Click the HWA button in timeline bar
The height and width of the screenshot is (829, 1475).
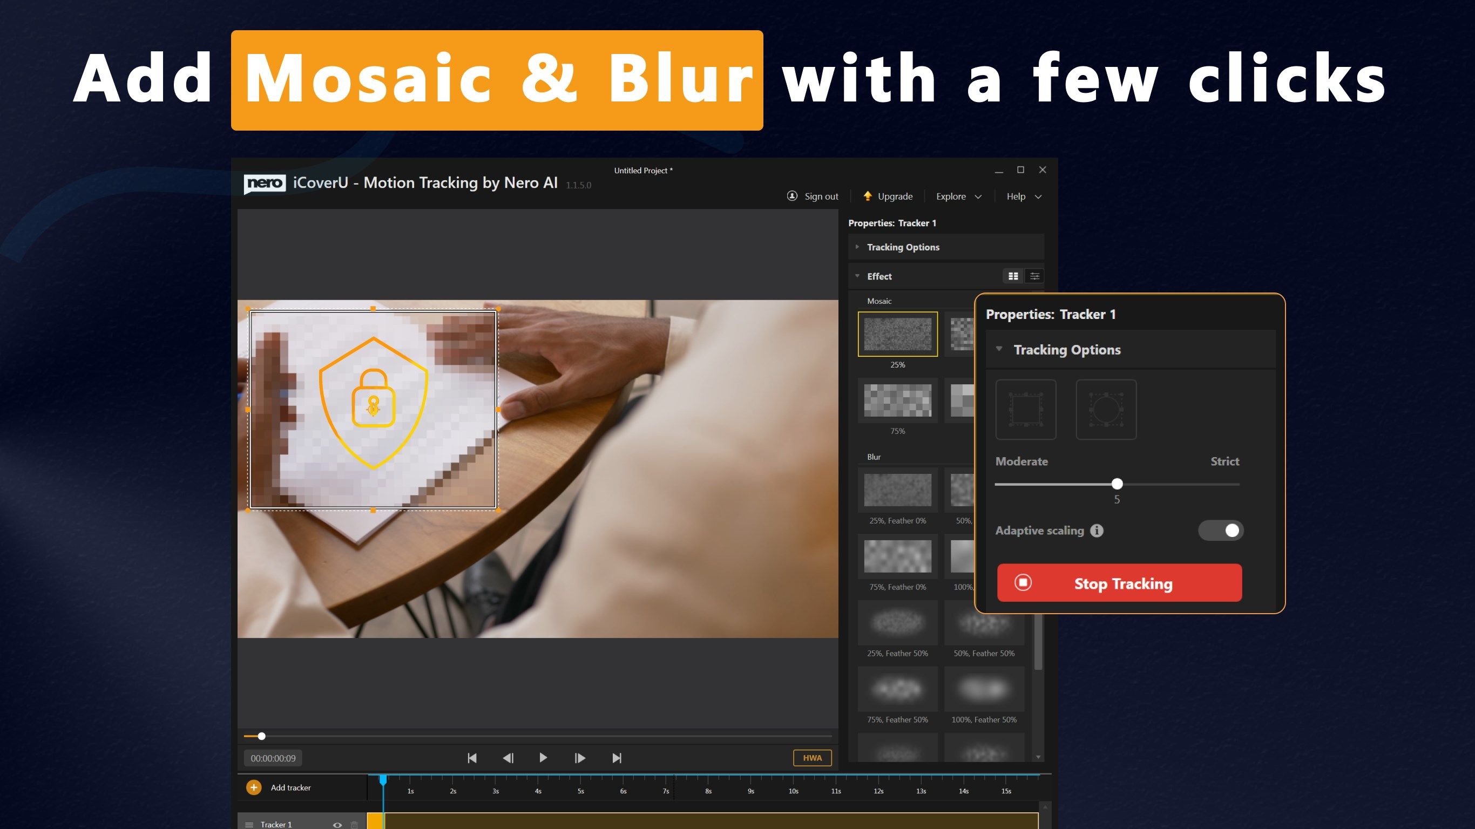pos(811,758)
